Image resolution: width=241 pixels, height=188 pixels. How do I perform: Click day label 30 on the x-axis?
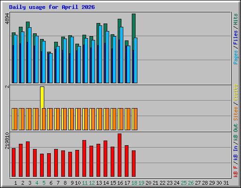click(x=219, y=183)
